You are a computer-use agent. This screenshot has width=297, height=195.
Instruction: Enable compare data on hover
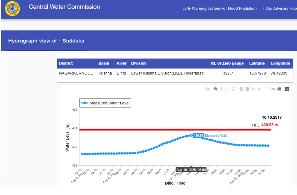(x=279, y=89)
